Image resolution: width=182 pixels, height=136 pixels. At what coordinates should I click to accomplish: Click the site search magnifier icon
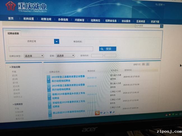click(x=162, y=26)
